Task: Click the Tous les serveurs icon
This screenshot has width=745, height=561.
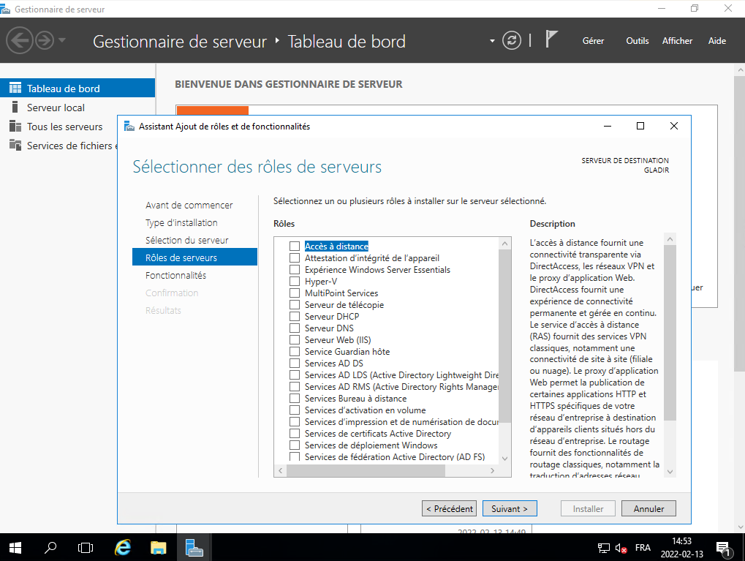Action: tap(15, 126)
